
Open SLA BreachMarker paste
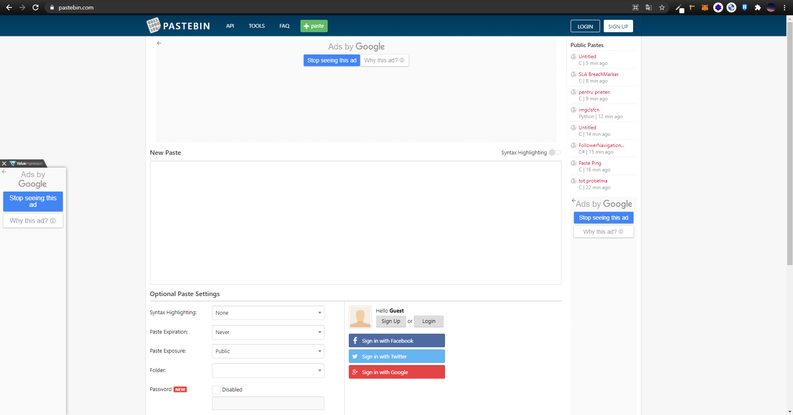(x=598, y=74)
